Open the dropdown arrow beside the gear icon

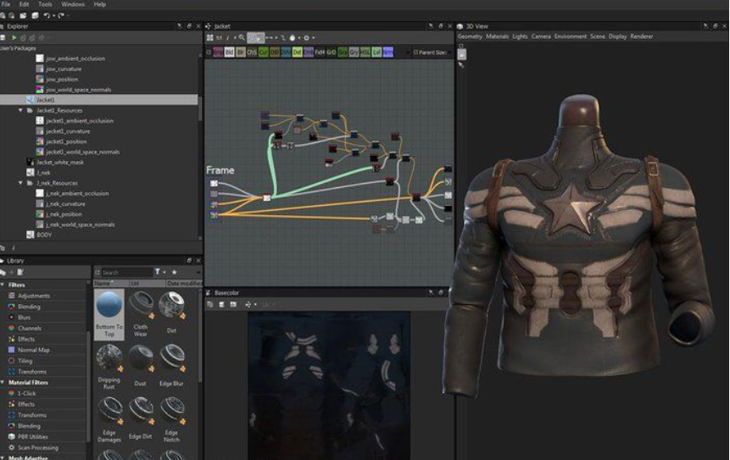pyautogui.click(x=314, y=37)
